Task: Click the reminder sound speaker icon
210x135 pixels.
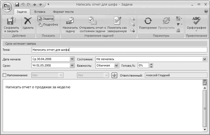Action: [115, 75]
